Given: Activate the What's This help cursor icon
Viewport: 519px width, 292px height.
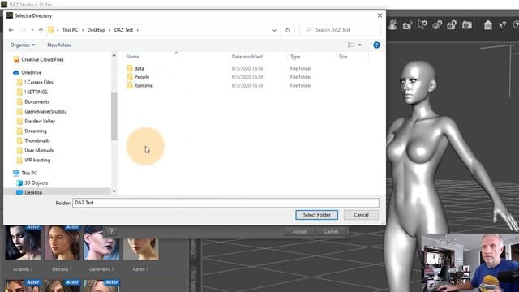Looking at the screenshot, I should pos(503,25).
